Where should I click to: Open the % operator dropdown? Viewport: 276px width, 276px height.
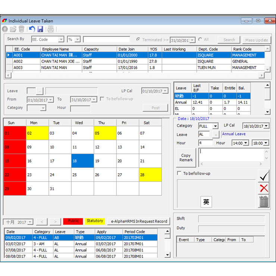click(78, 39)
